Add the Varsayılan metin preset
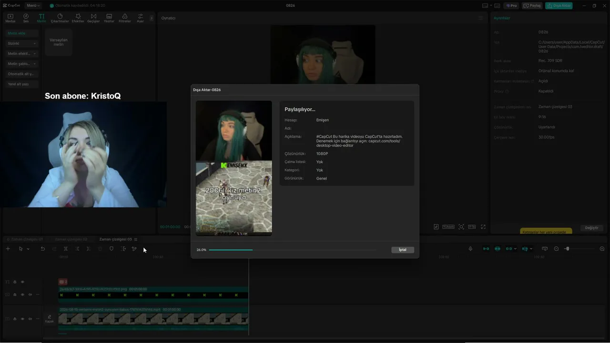610x343 pixels. tap(59, 42)
